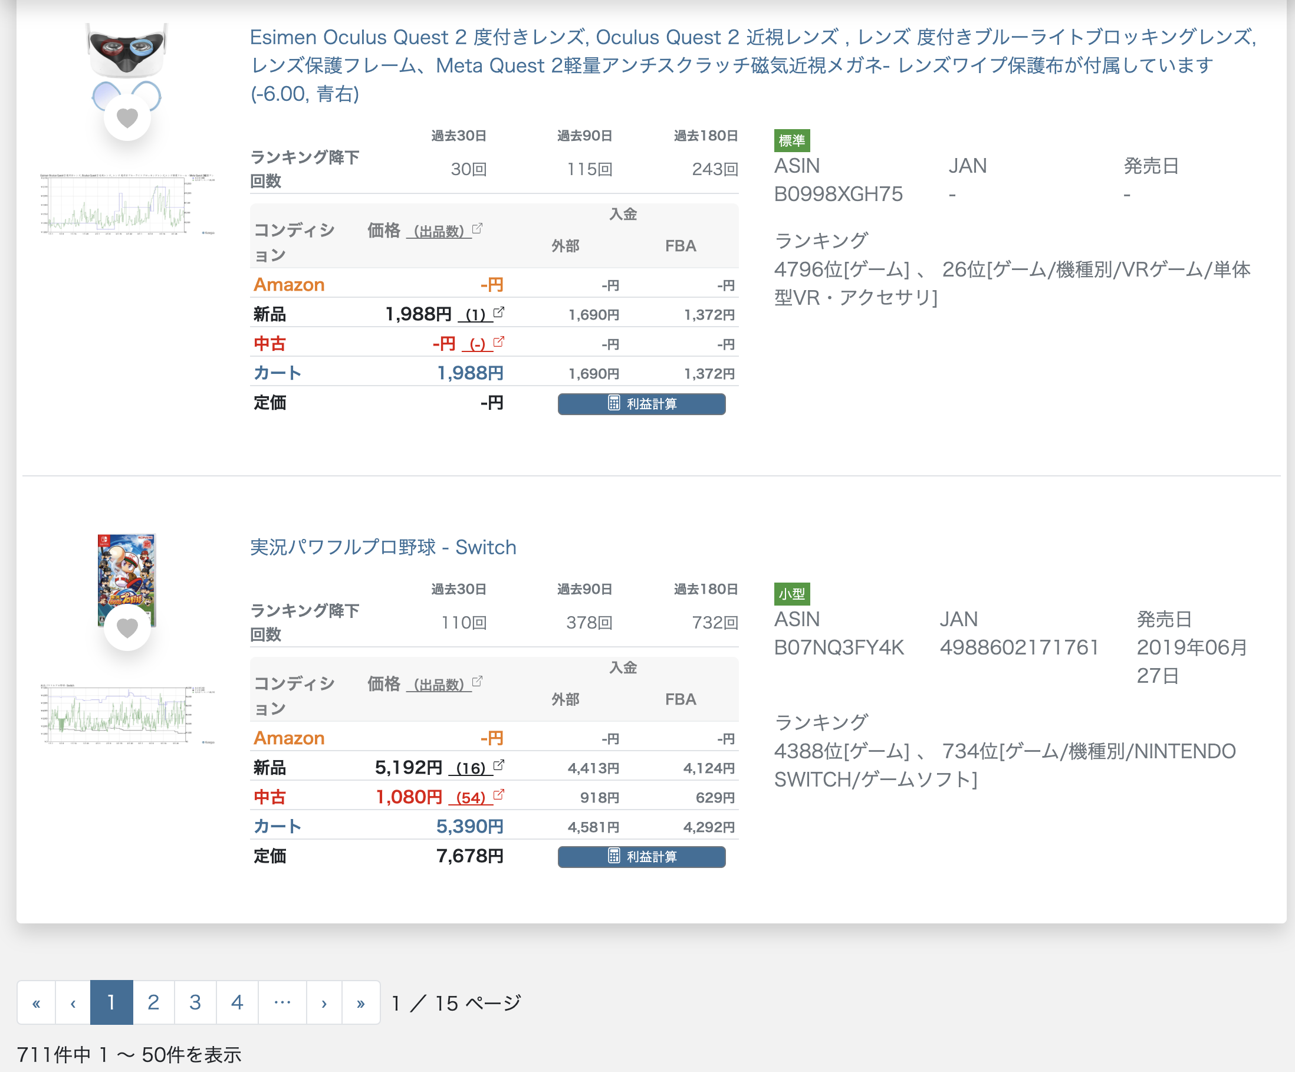Viewport: 1295px width, 1072px height.
Task: Open Keepa price graph for Oculus lens
Action: click(127, 204)
